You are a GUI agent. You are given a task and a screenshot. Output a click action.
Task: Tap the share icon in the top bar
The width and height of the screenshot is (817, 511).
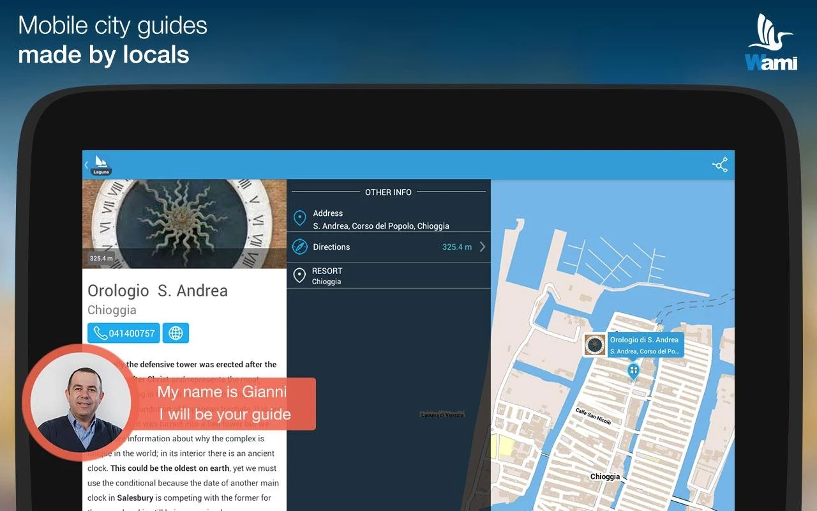point(720,165)
